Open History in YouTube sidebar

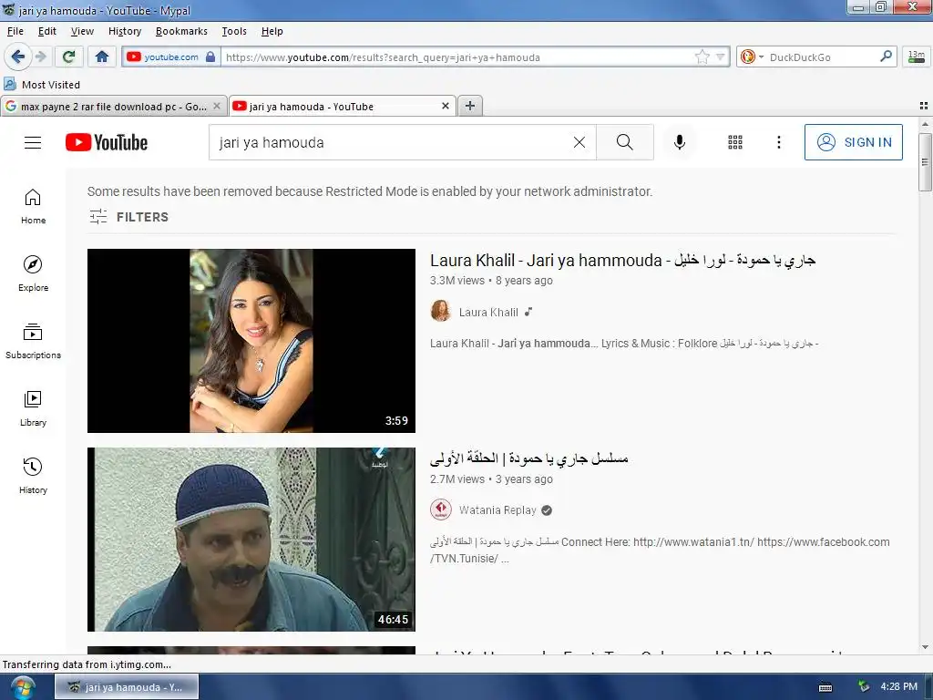34,476
